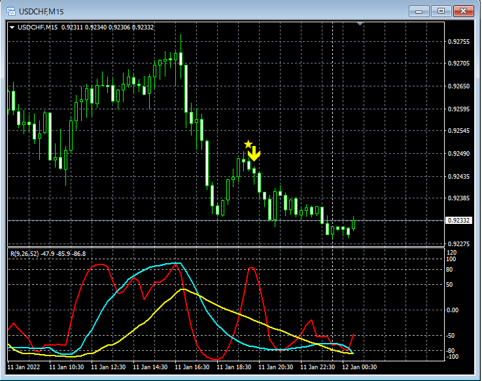Click the USDCHF,M15 OHLC text in chart
The height and width of the screenshot is (381, 482).
pos(86,27)
